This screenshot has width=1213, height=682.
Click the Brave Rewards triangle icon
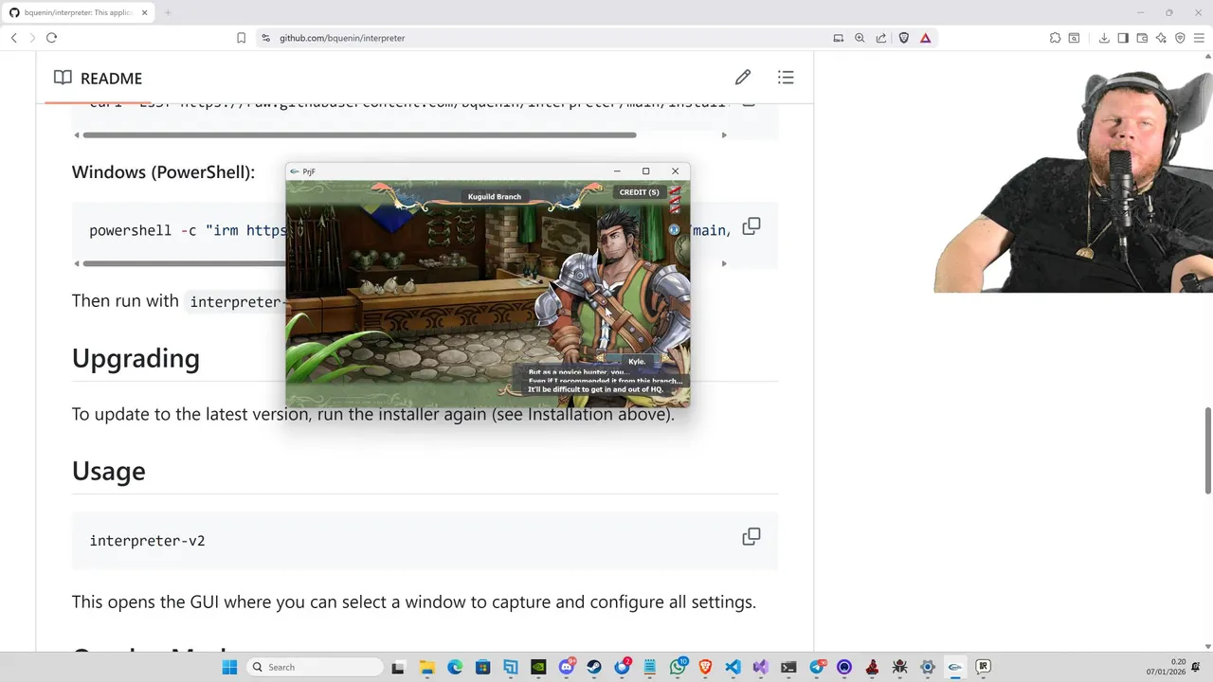[x=925, y=38]
